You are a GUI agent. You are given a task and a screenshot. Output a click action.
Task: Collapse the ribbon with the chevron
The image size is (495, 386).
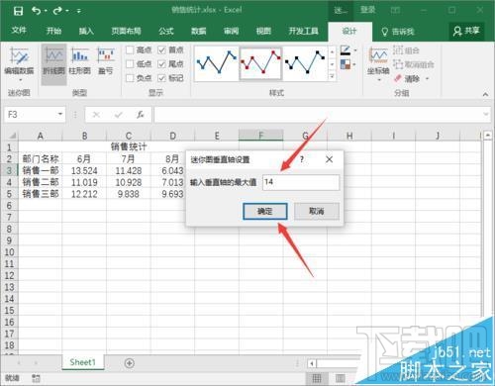click(485, 94)
